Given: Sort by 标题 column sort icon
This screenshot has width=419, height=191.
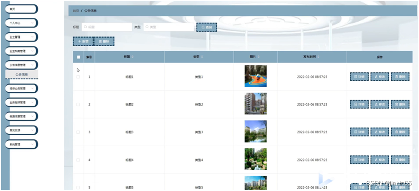Looking at the screenshot, I should click(133, 57).
